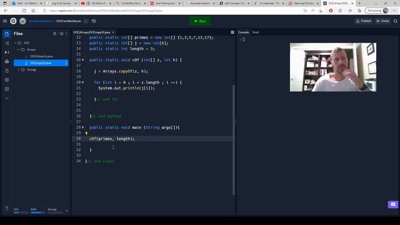The height and width of the screenshot is (225, 400).
Task: Open the purple chat bubble icon
Action: coord(393,204)
